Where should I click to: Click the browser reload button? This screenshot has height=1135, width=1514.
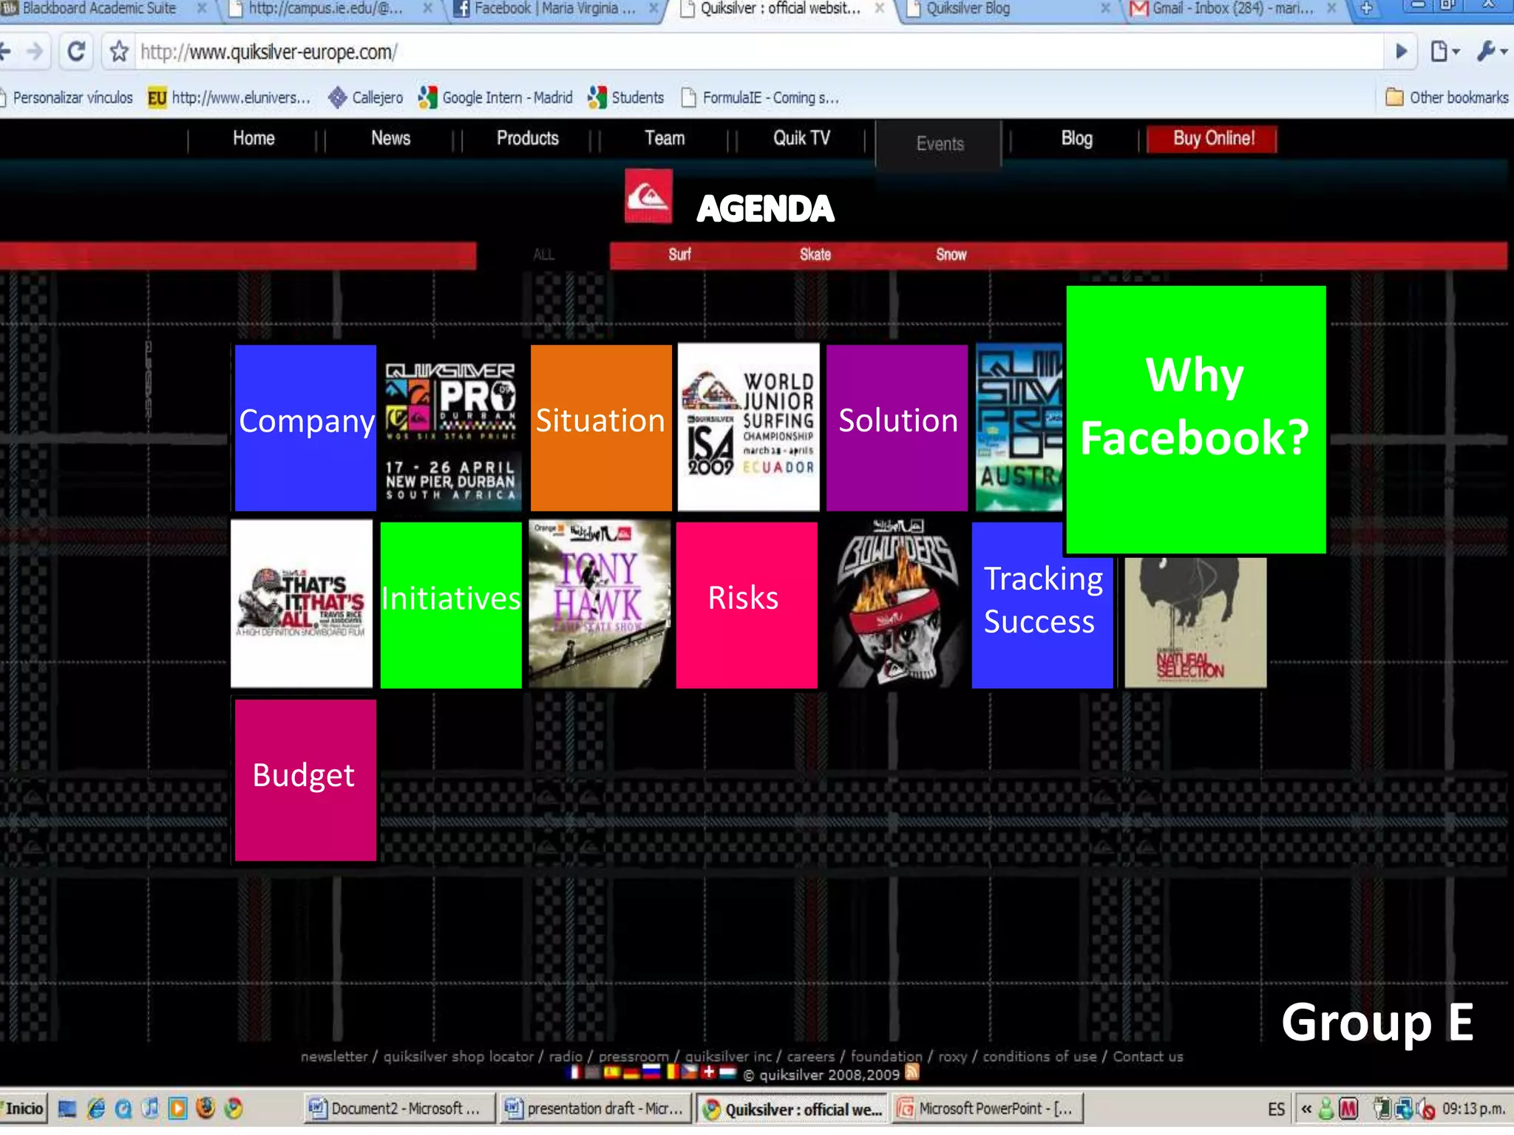(76, 52)
